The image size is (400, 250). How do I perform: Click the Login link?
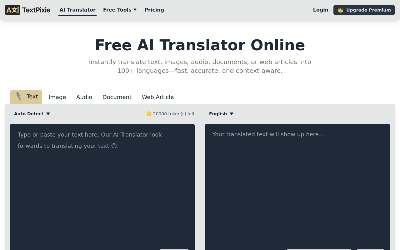(x=321, y=10)
